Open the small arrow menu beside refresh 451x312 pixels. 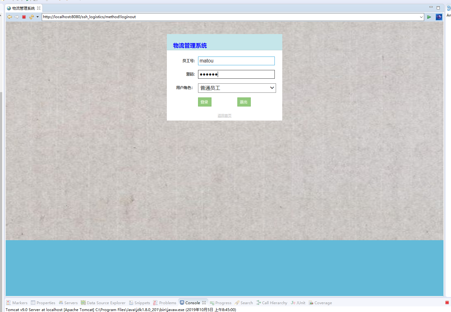pos(37,17)
